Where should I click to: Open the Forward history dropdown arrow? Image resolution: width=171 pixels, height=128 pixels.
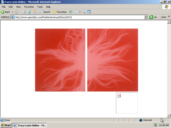[20, 12]
